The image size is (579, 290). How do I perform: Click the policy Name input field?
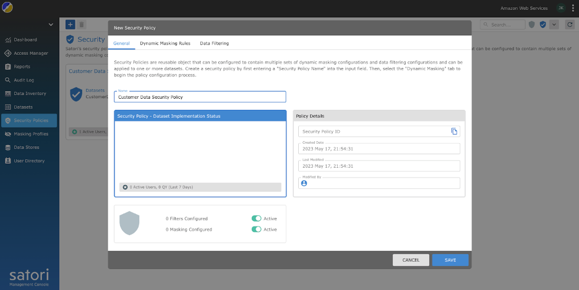click(x=200, y=97)
